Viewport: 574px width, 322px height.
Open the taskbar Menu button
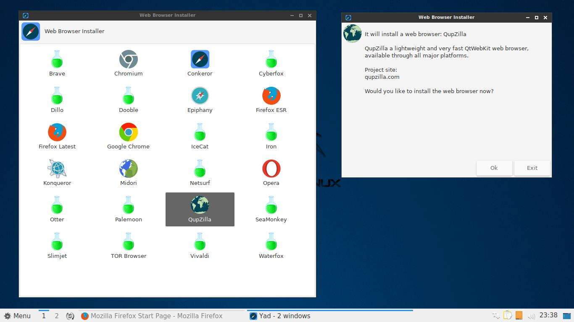click(17, 316)
